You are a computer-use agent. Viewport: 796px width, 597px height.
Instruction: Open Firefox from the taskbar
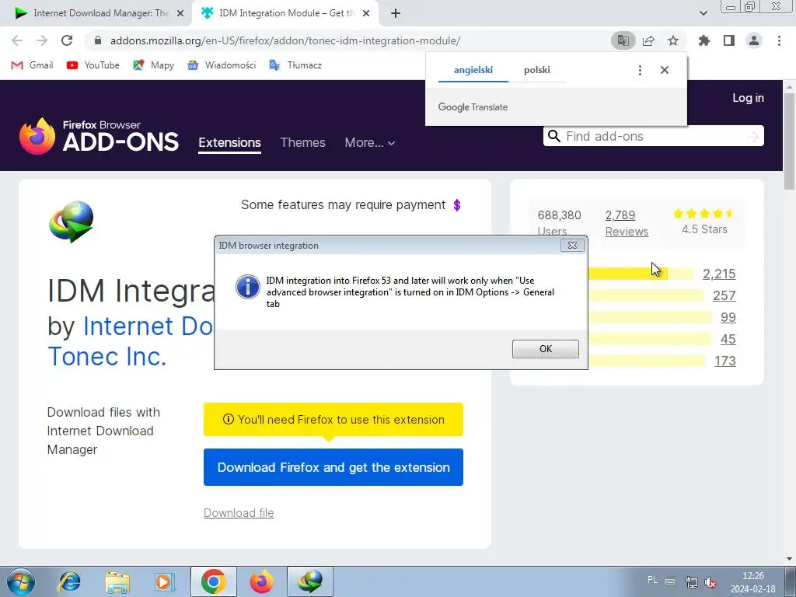pos(261,581)
